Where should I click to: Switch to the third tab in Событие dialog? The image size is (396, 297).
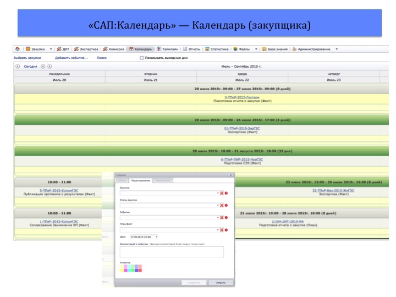pyautogui.click(x=163, y=180)
